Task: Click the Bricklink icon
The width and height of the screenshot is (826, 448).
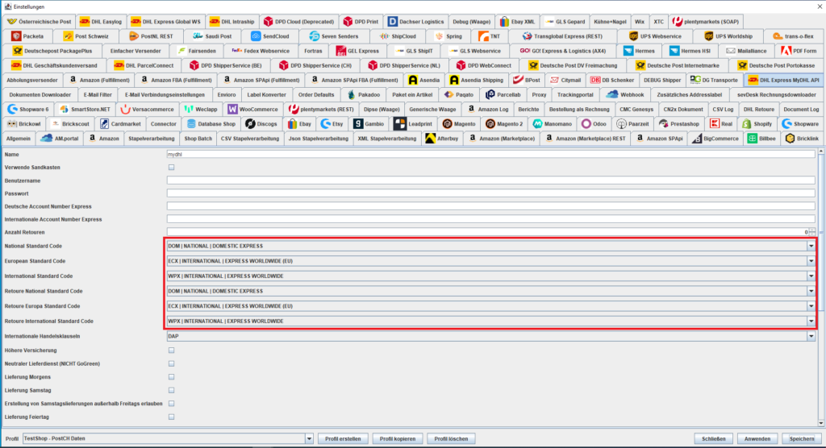Action: (x=790, y=139)
